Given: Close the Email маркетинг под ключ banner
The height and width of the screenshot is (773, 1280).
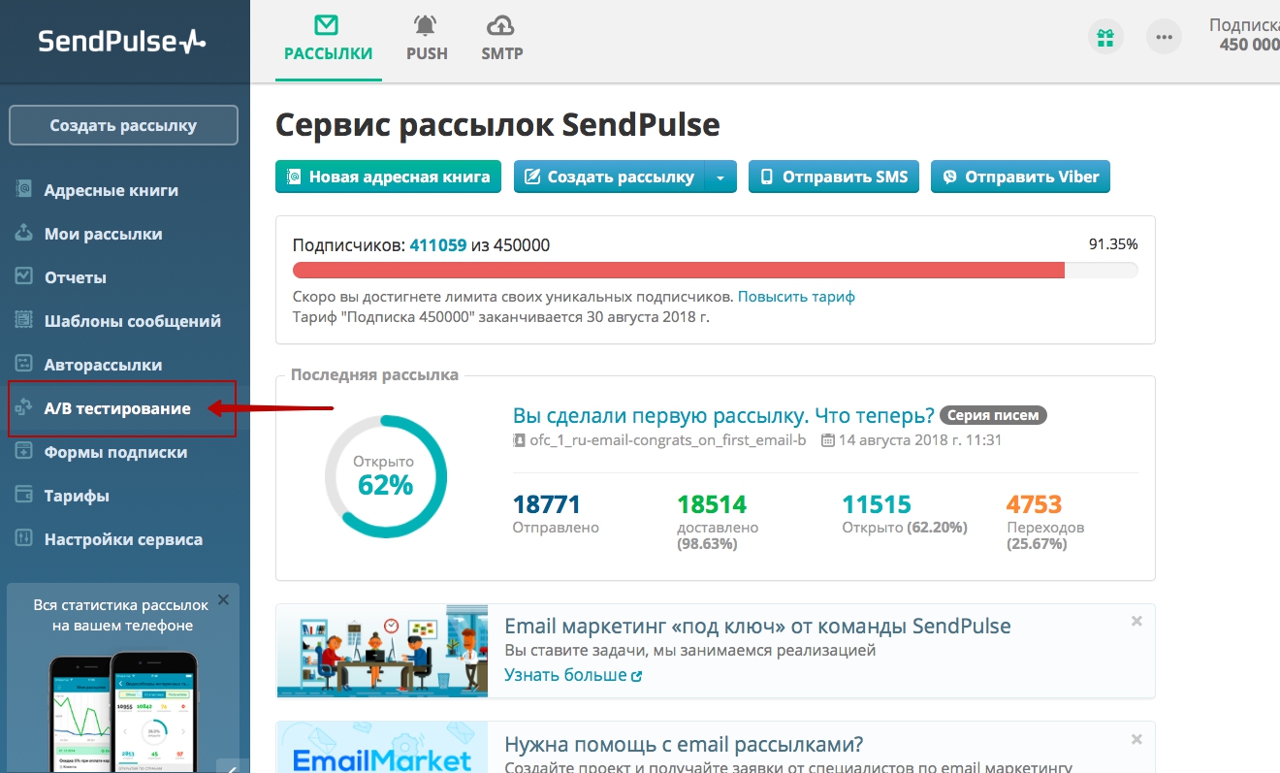Looking at the screenshot, I should click(x=1136, y=621).
